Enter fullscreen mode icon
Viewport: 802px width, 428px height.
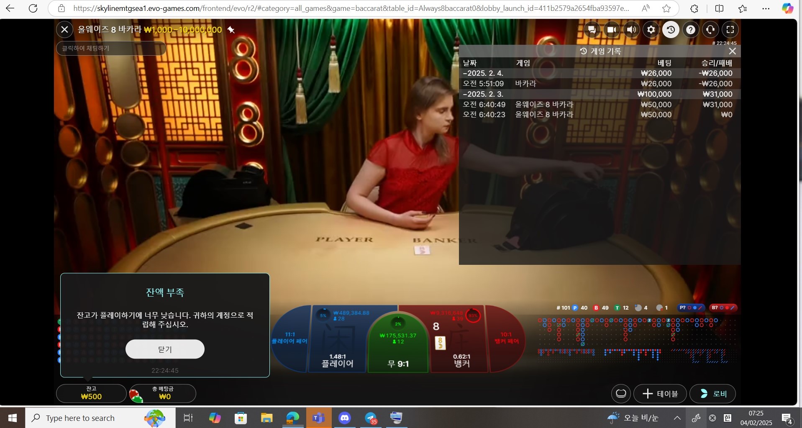[x=730, y=30]
